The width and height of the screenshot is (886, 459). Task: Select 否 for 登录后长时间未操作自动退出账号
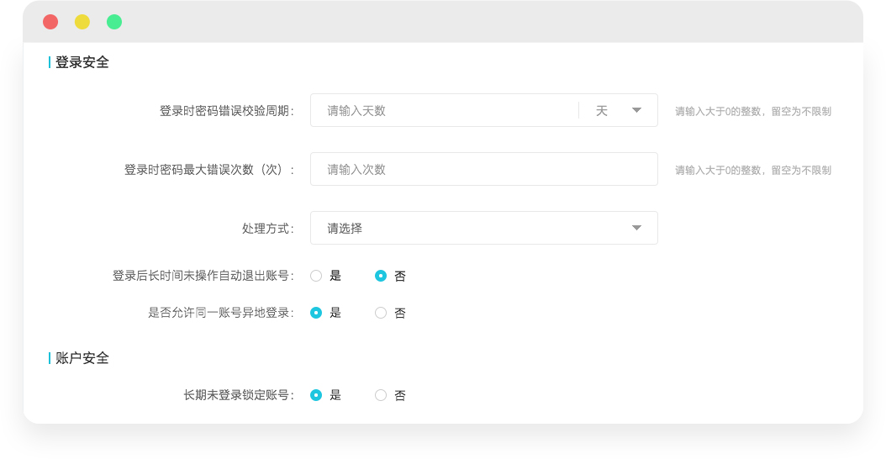tap(381, 276)
